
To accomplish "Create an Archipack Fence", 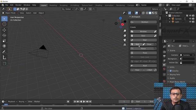I will (x=142, y=49).
